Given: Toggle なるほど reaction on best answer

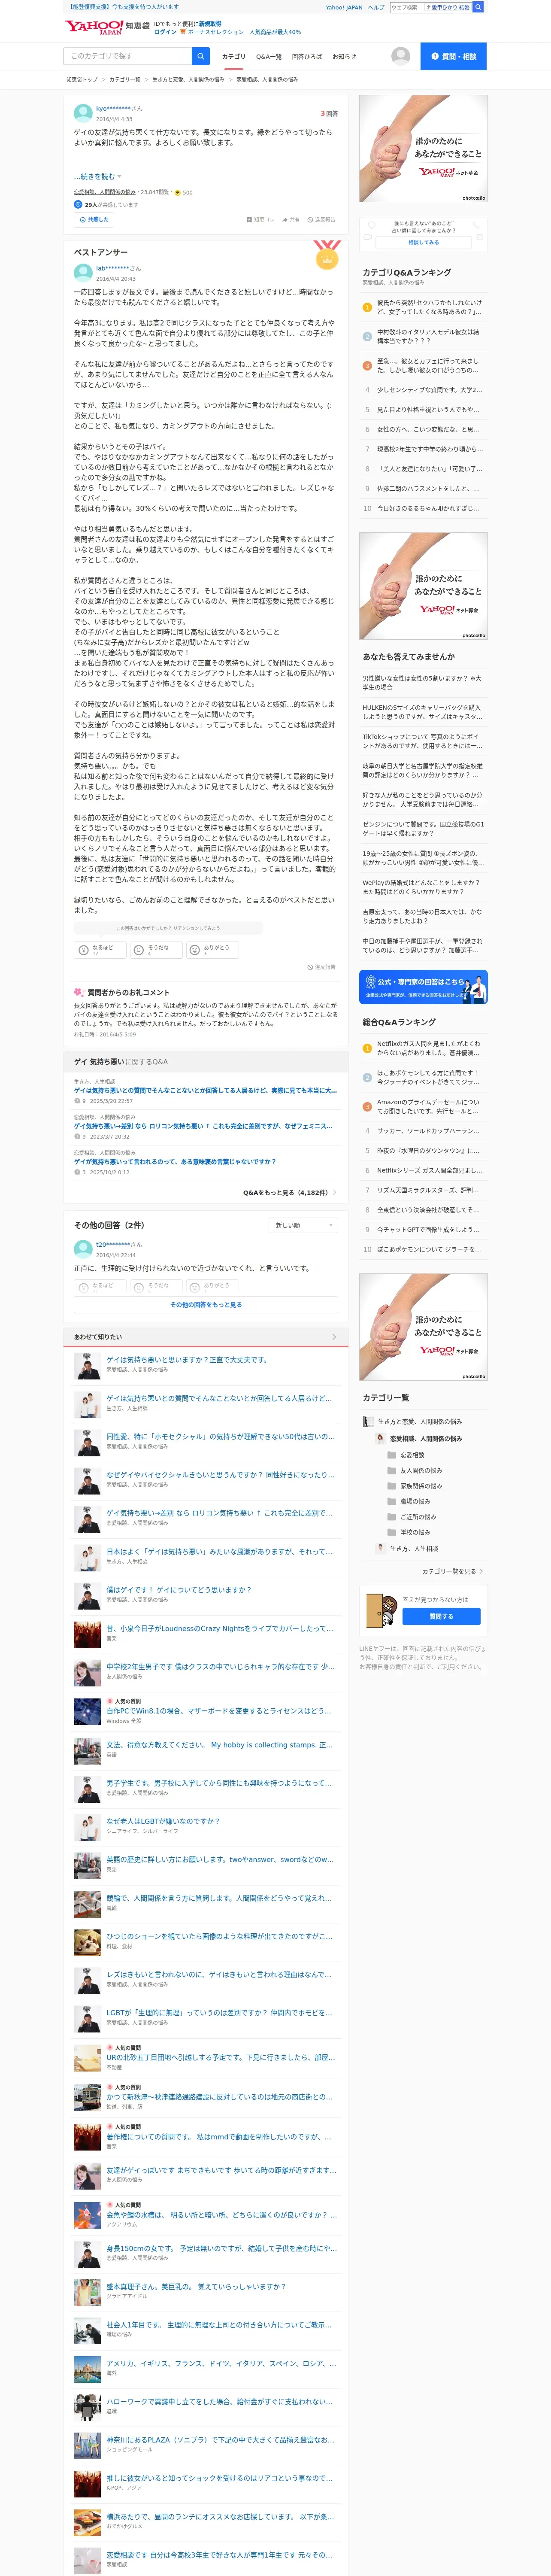Looking at the screenshot, I should [99, 950].
